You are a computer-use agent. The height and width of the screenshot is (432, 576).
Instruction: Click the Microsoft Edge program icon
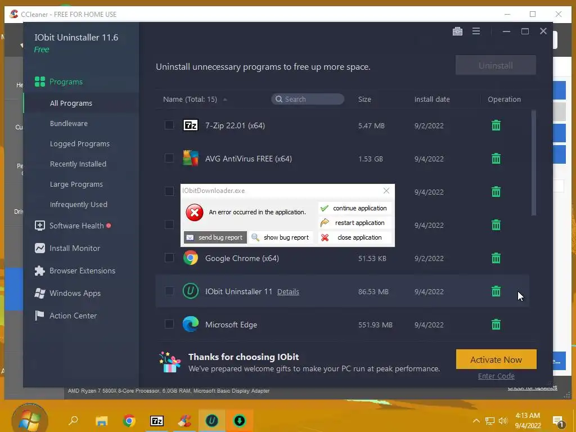coord(190,324)
